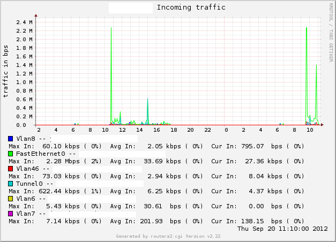Select the magenta Vlan7 legend color box
Image resolution: width=336 pixels, height=242 pixels.
11,214
